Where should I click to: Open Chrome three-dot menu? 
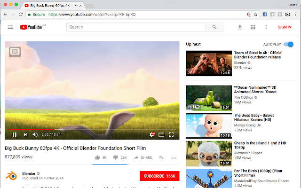tap(295, 15)
